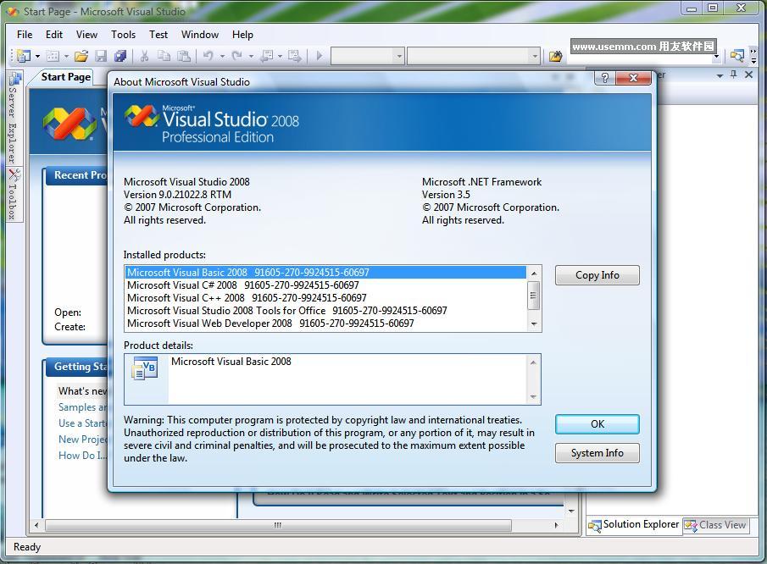767x564 pixels.
Task: Click the Save All toolbar icon
Action: (x=120, y=56)
